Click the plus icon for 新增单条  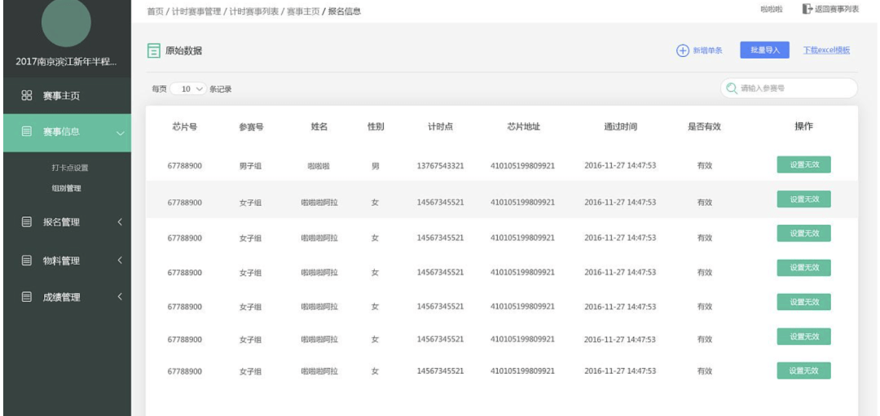tap(682, 50)
